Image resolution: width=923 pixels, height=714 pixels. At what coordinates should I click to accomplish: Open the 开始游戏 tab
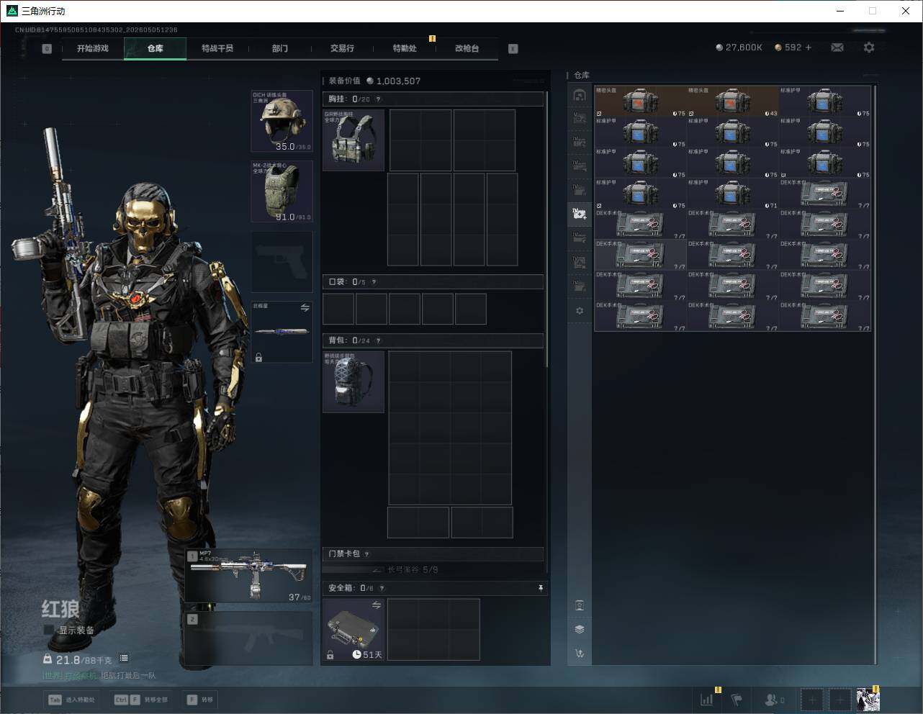93,48
